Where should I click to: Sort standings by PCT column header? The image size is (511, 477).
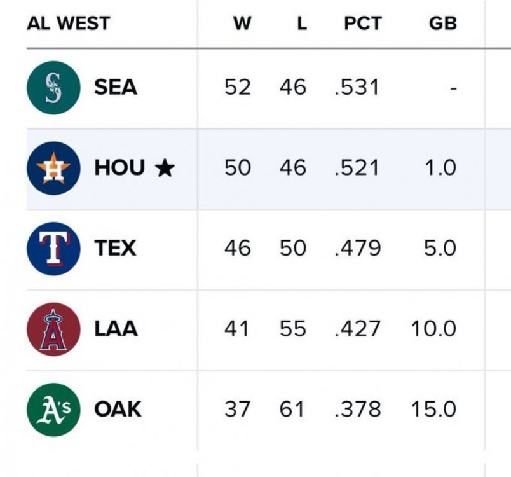(x=362, y=24)
